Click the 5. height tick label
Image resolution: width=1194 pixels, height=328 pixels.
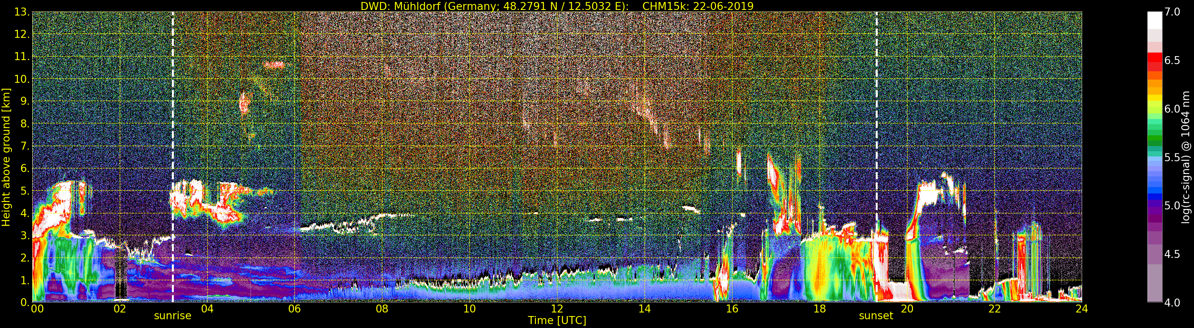click(25, 191)
